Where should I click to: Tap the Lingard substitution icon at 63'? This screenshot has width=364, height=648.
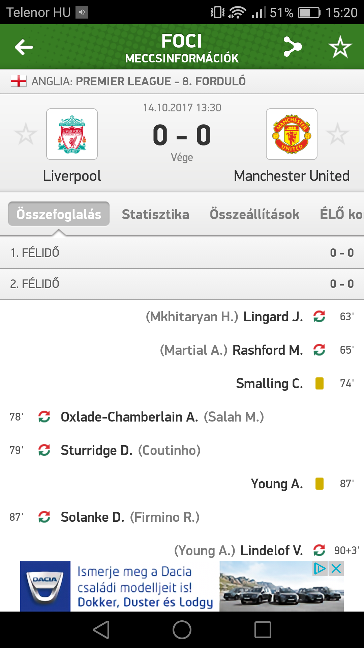(319, 317)
